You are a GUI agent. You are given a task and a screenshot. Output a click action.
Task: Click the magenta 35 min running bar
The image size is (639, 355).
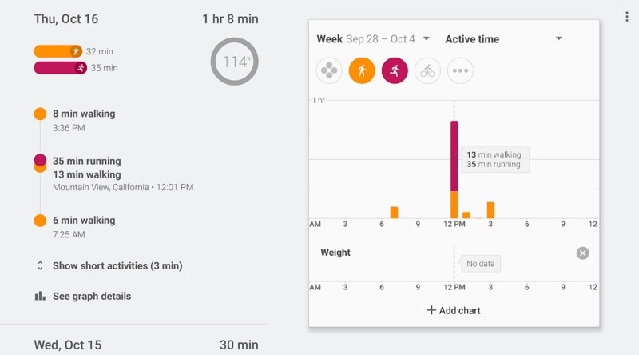coord(60,68)
